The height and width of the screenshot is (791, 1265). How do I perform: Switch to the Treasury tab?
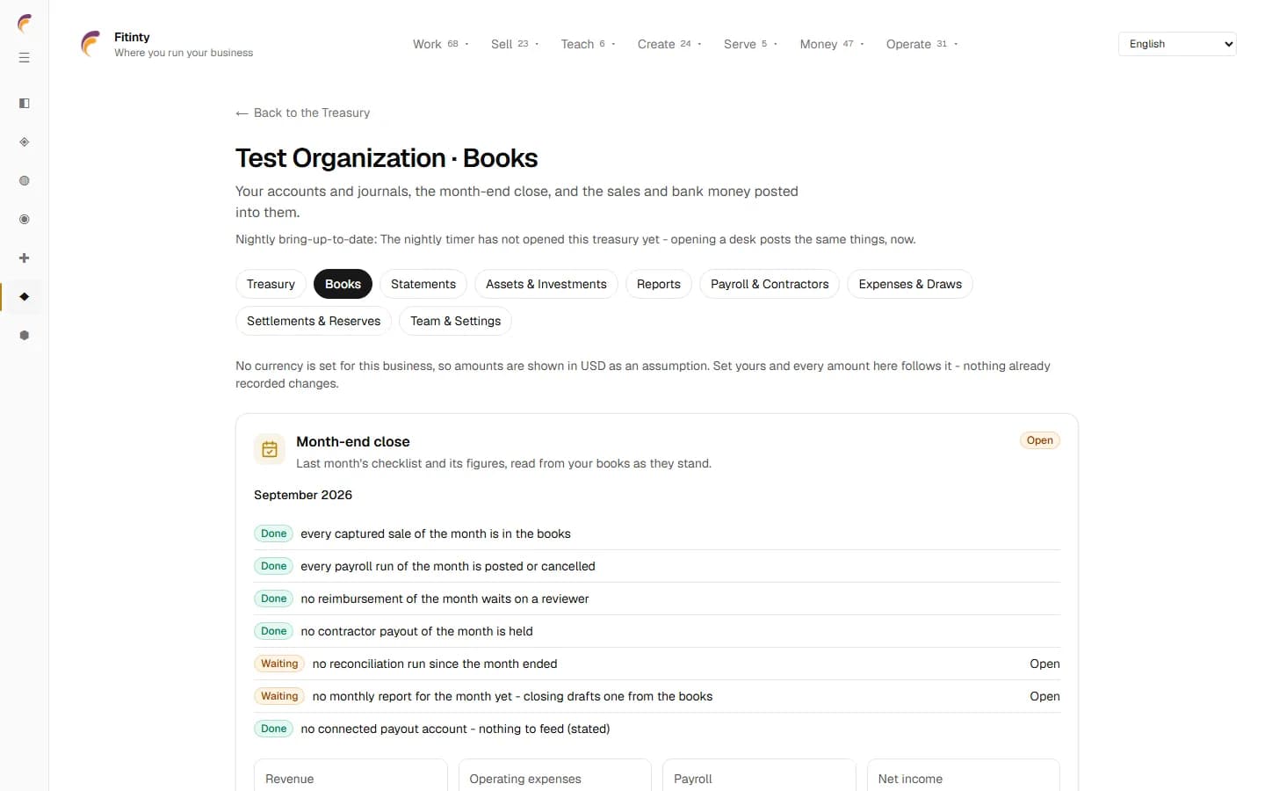(271, 284)
